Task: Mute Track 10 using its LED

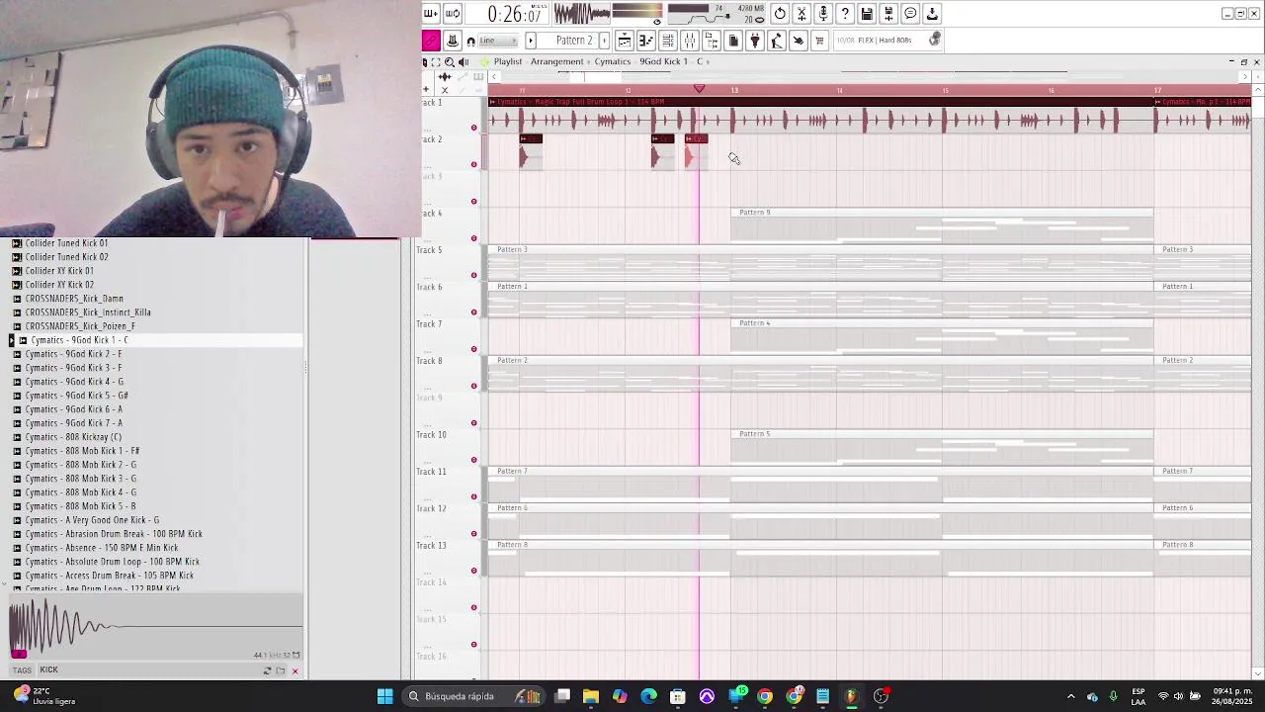Action: (473, 460)
